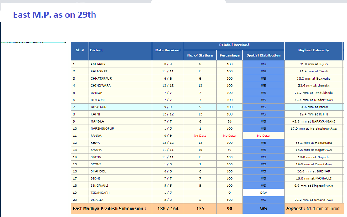Image resolution: width=347 pixels, height=217 pixels.
Task: Select the BALAGHAT district cell
Action: point(120,71)
